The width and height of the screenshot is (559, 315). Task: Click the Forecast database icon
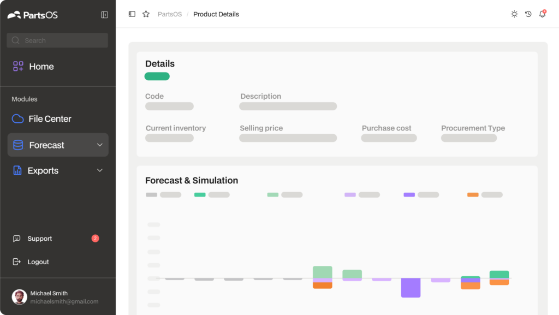pos(18,145)
